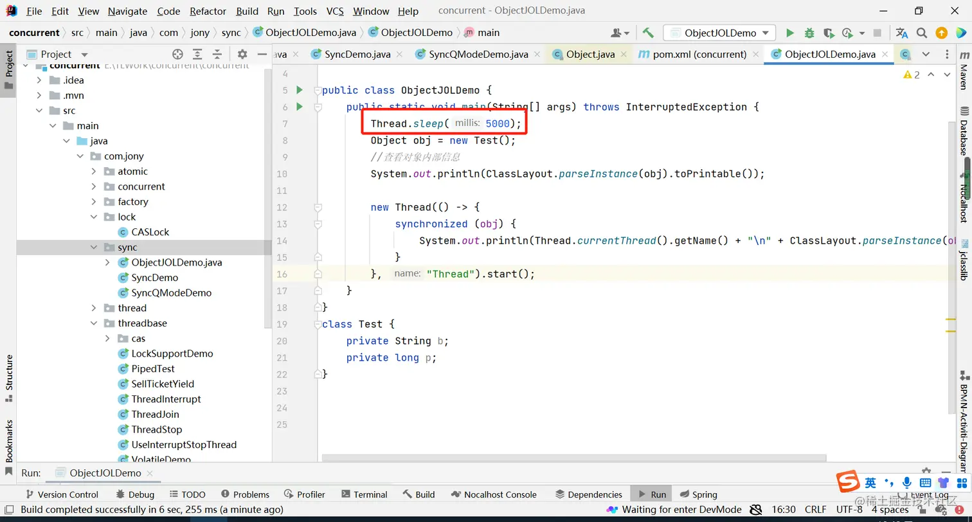Click Run with Coverage shield icon
The image size is (972, 522).
(829, 33)
